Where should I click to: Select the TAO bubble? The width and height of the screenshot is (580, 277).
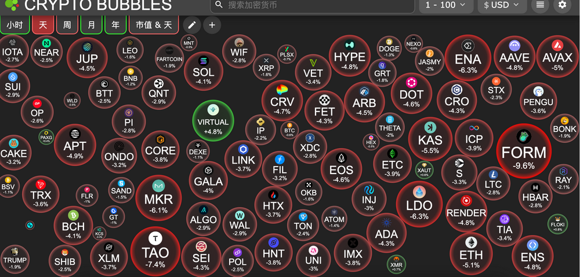click(x=155, y=252)
